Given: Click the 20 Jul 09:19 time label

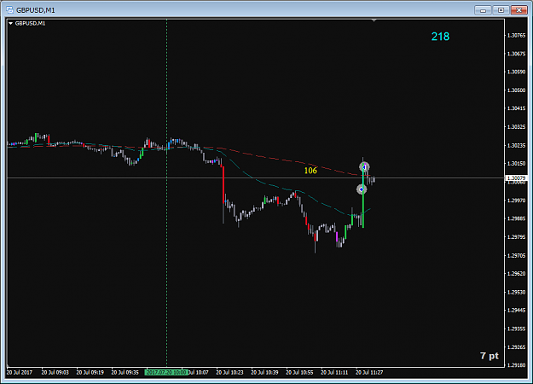Looking at the screenshot, I should tap(90, 372).
